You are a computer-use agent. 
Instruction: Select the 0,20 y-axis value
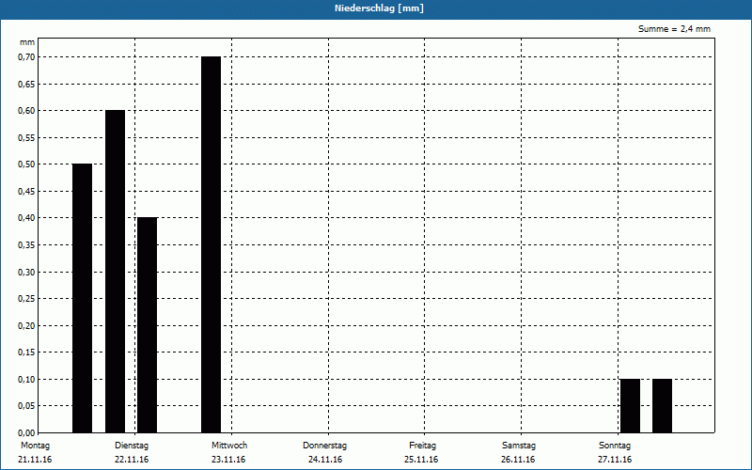point(26,325)
